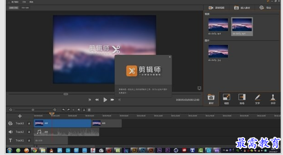Click the timeline zoom slider knob
The height and width of the screenshot is (155, 283).
click(x=33, y=110)
